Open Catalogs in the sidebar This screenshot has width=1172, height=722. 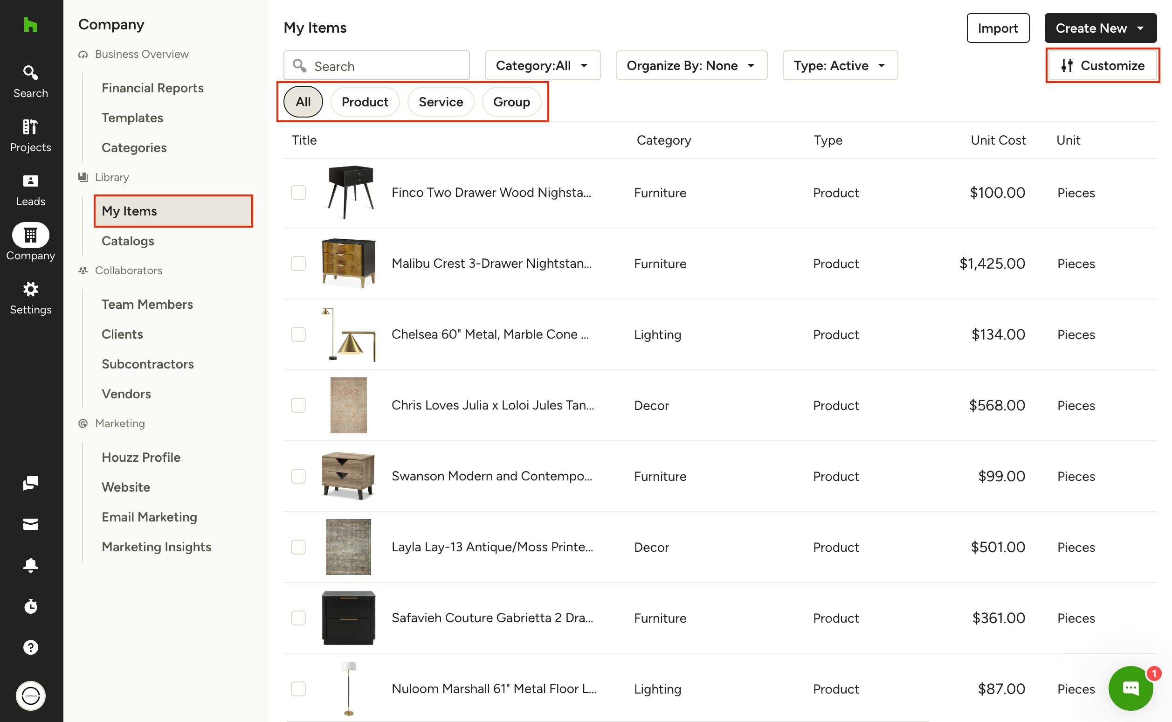128,241
